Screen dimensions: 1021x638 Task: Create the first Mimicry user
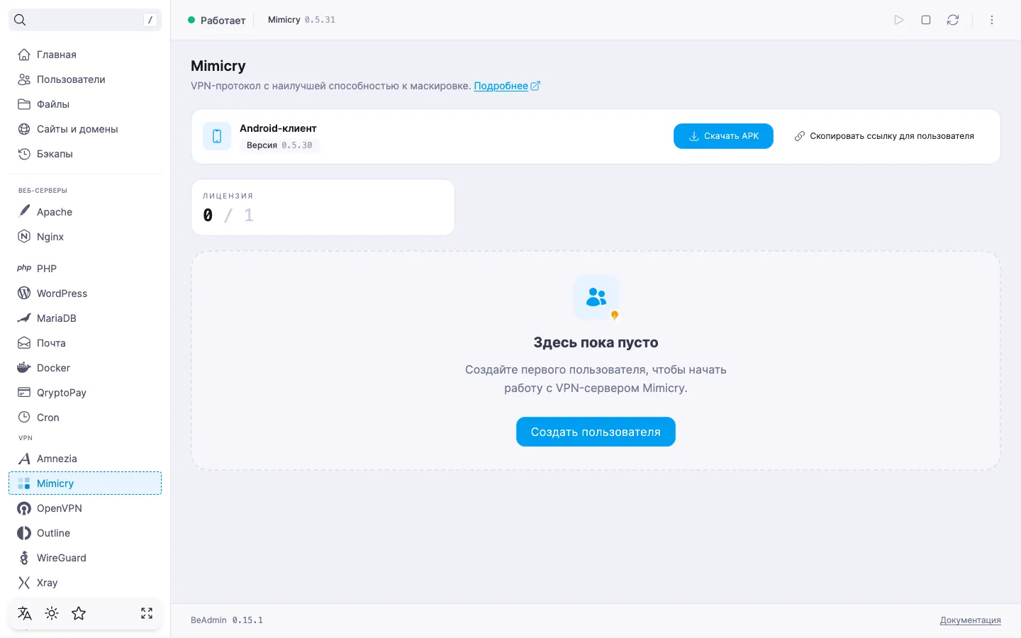click(x=596, y=432)
